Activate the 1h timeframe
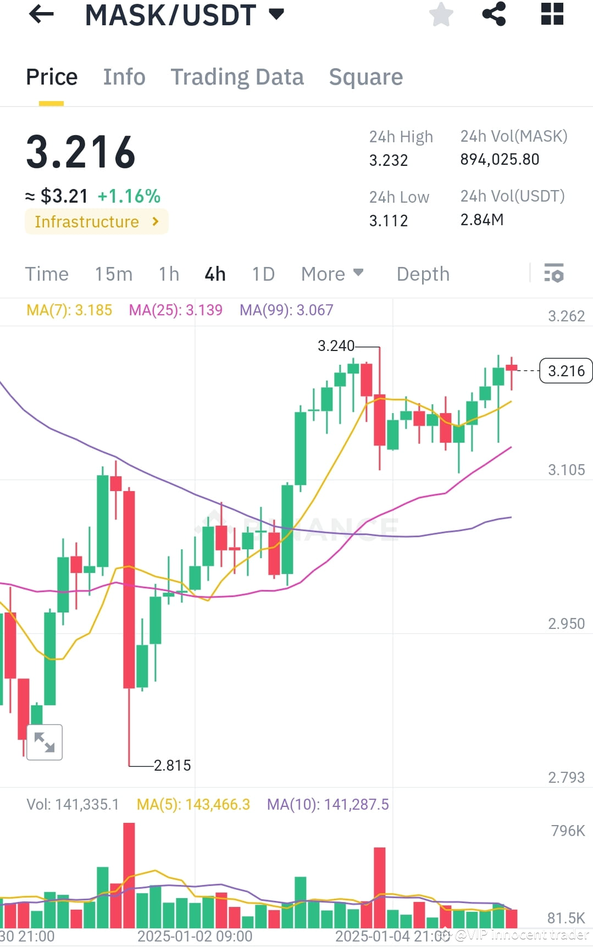This screenshot has height=947, width=593. click(168, 273)
